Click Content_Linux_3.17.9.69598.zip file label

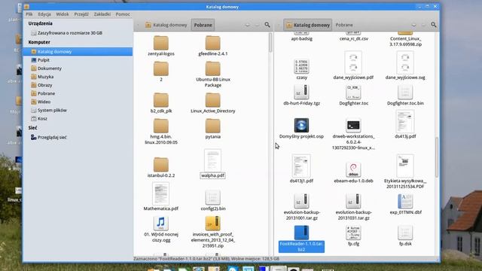(405, 41)
